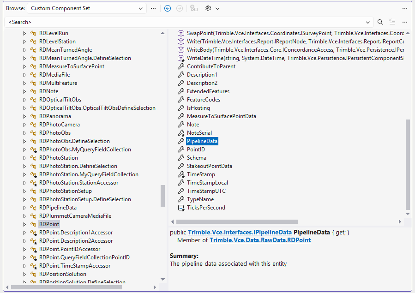
Task: Expand the RDPhotoStationSetup node
Action: (x=24, y=191)
